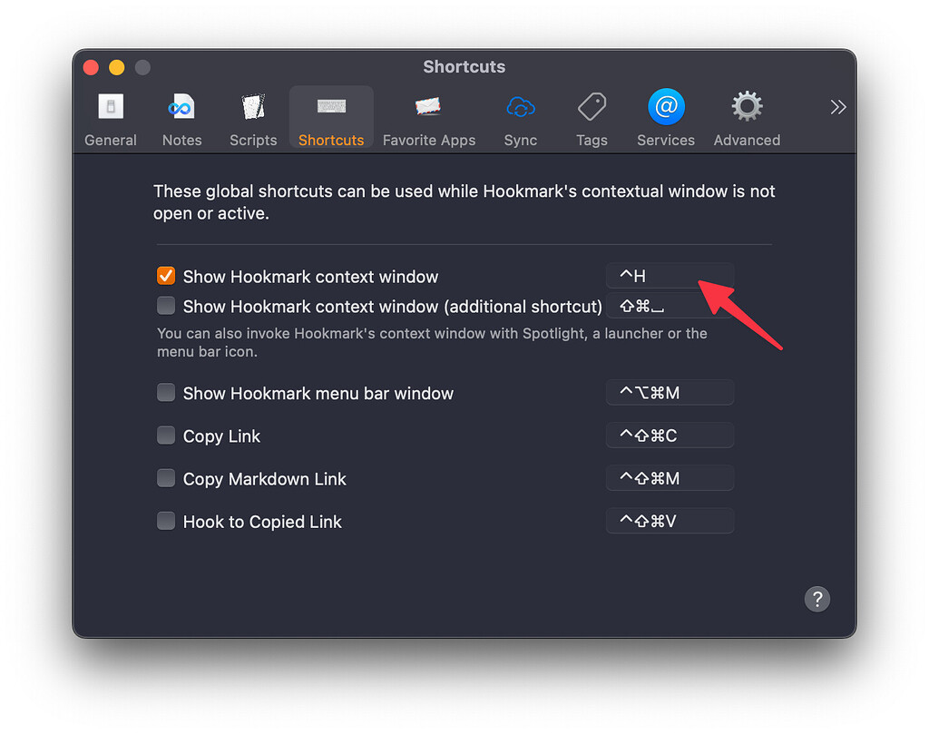The height and width of the screenshot is (734, 929).
Task: Open Advanced settings with the gear icon
Action: coord(746,116)
